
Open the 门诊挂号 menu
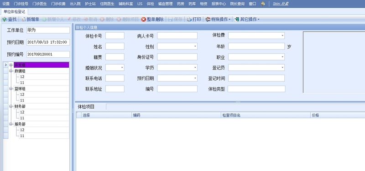tap(21, 4)
